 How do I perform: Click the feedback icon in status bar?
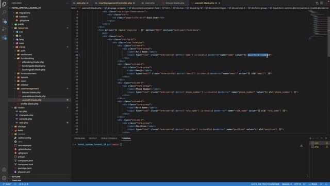[321, 184]
